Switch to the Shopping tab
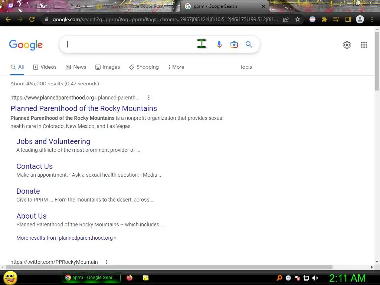Image resolution: width=380 pixels, height=285 pixels. tap(144, 67)
